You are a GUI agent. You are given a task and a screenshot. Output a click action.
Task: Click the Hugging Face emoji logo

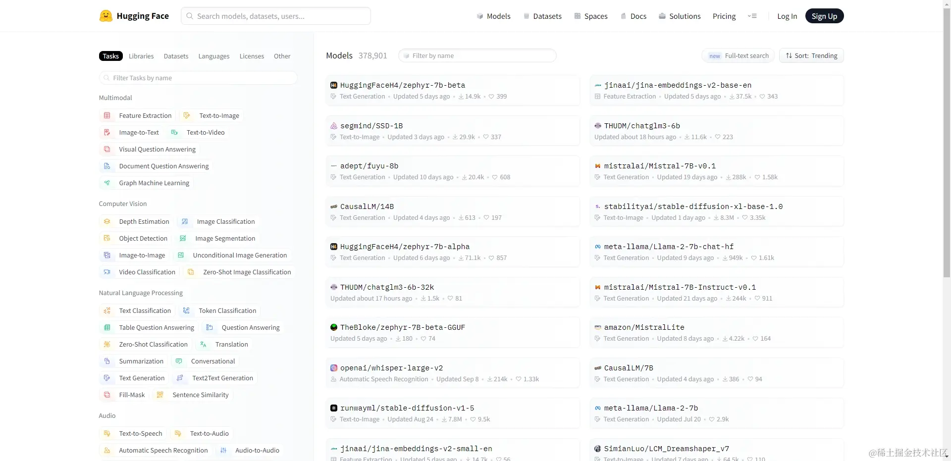pyautogui.click(x=106, y=16)
